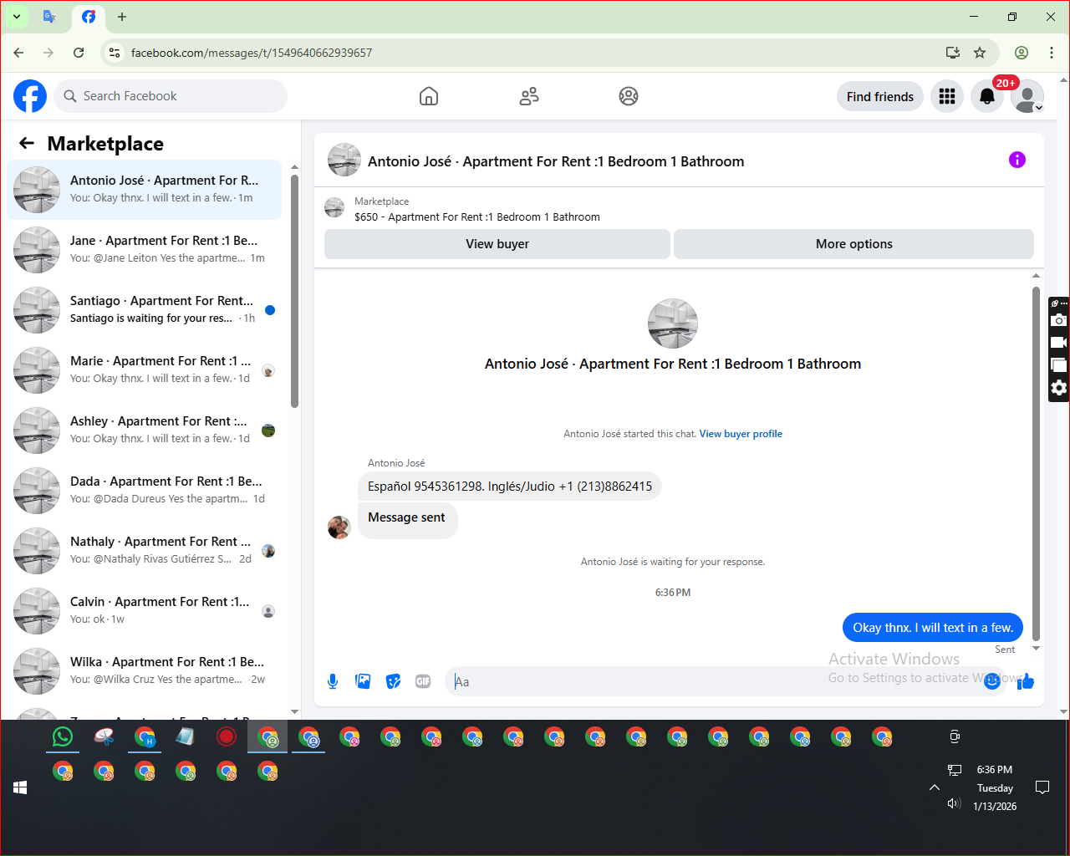Attach a photo with the image icon
This screenshot has height=856, width=1070.
tap(363, 681)
